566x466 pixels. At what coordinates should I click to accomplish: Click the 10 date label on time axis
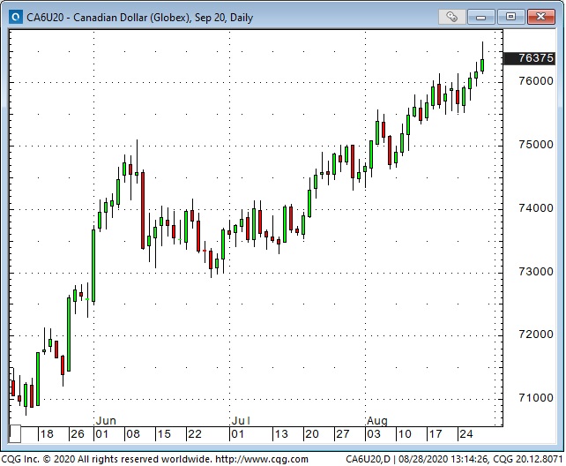(x=405, y=434)
